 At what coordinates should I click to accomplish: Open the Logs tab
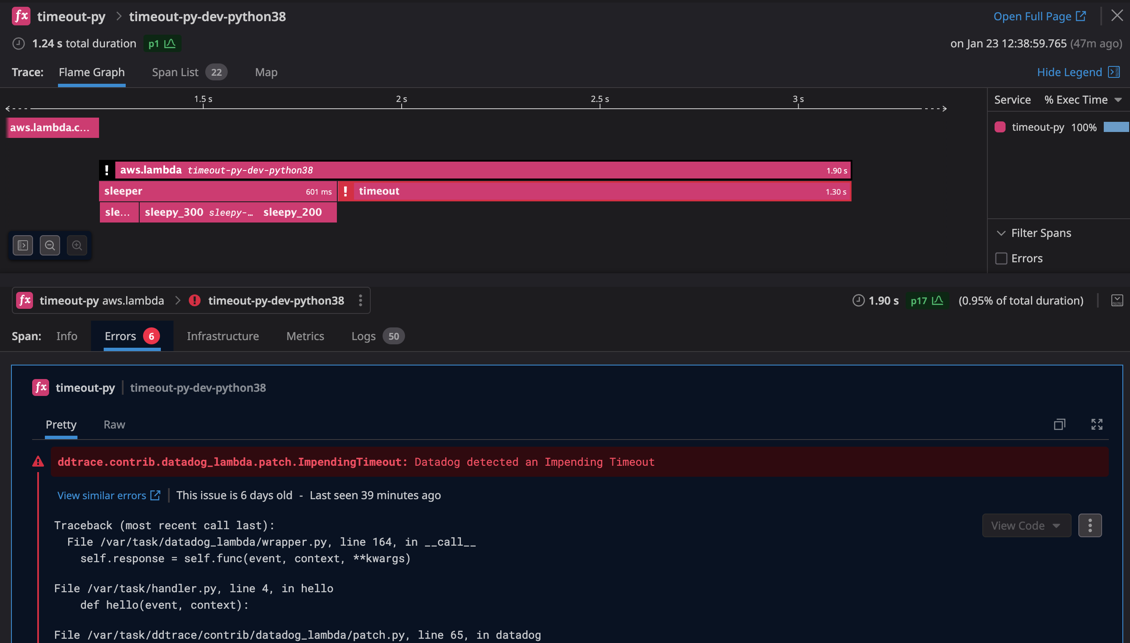[x=363, y=336]
